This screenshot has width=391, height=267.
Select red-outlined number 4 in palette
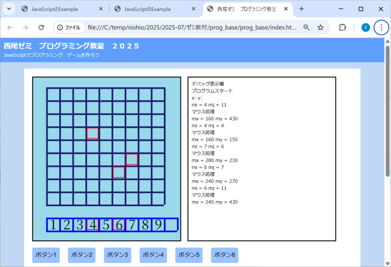tap(92, 225)
